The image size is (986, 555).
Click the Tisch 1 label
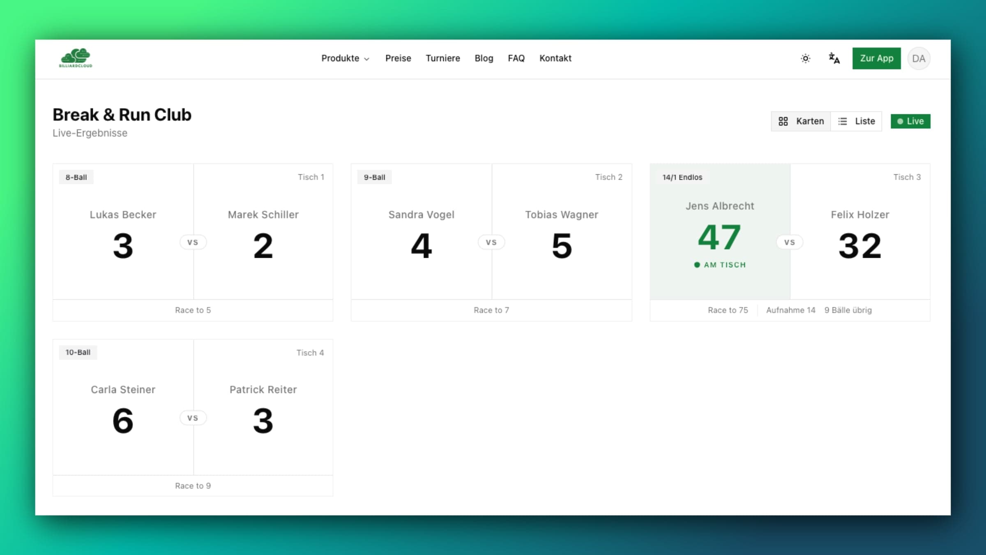(x=311, y=177)
